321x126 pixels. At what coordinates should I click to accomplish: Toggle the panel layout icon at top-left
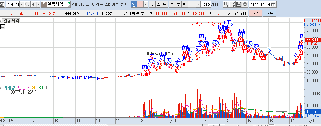(2, 4)
